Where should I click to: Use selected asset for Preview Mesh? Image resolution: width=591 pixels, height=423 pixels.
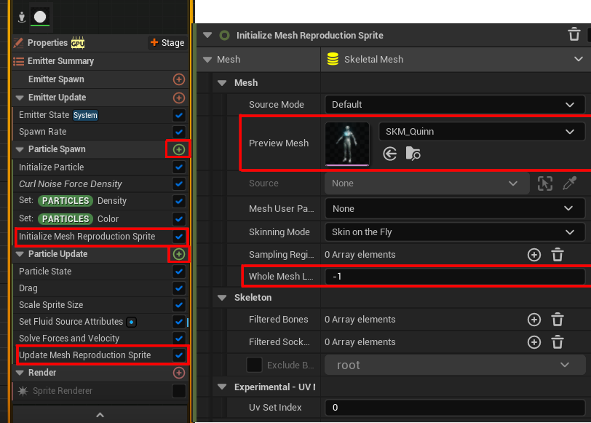click(x=389, y=154)
